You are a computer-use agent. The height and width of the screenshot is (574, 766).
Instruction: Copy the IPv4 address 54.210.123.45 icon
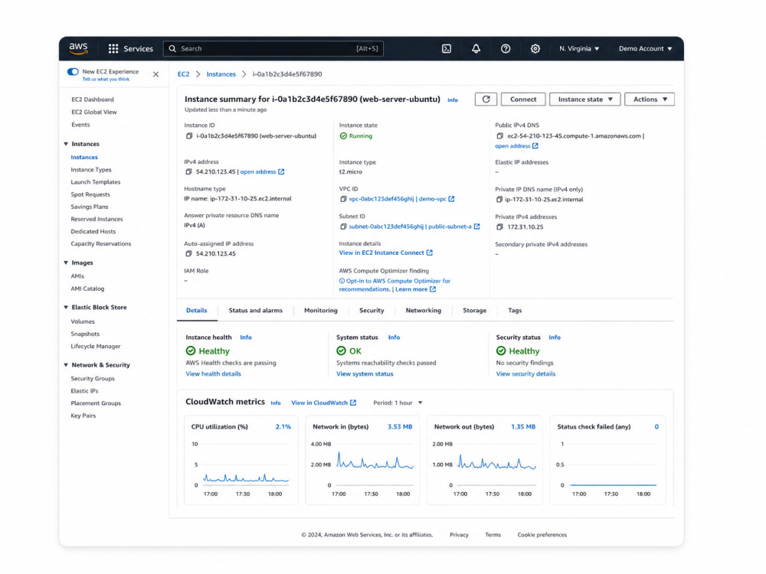pyautogui.click(x=188, y=171)
